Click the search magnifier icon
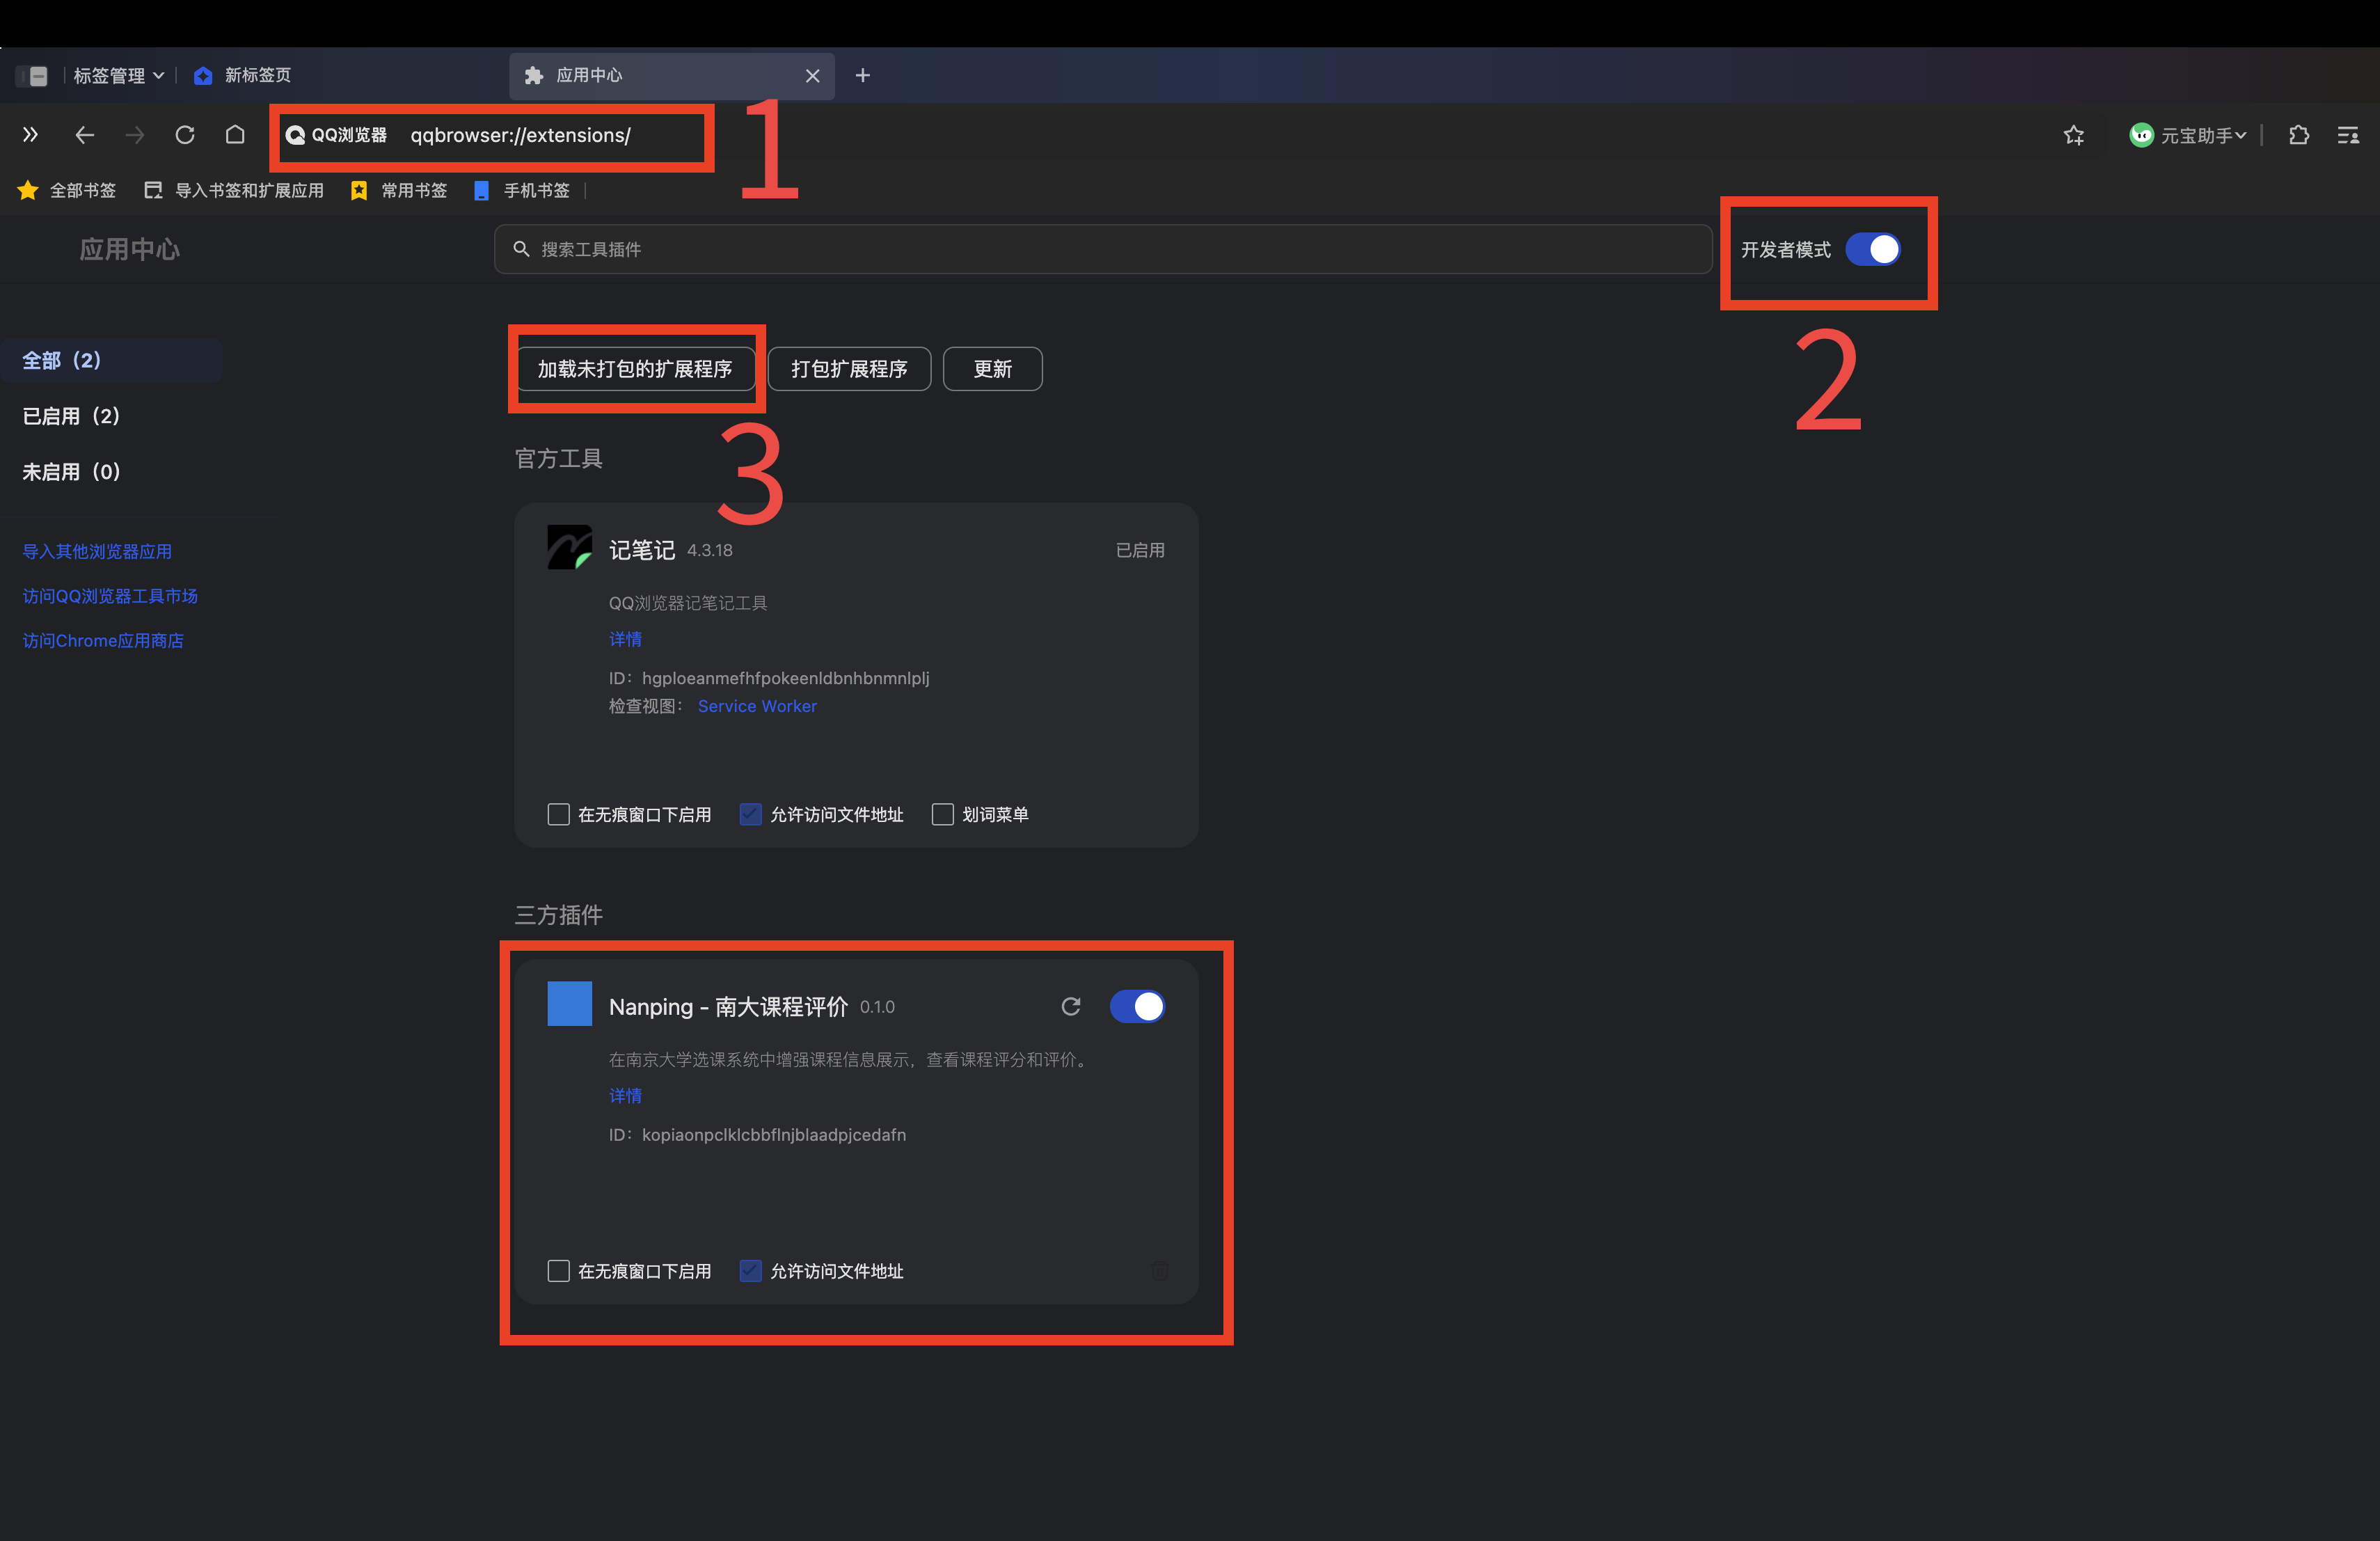The image size is (2380, 1541). 521,249
